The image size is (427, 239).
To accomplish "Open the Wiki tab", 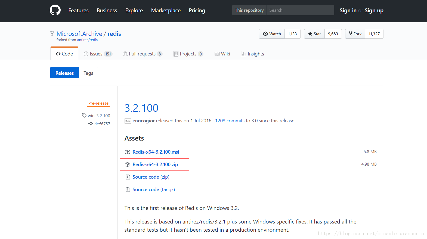I will tap(222, 54).
